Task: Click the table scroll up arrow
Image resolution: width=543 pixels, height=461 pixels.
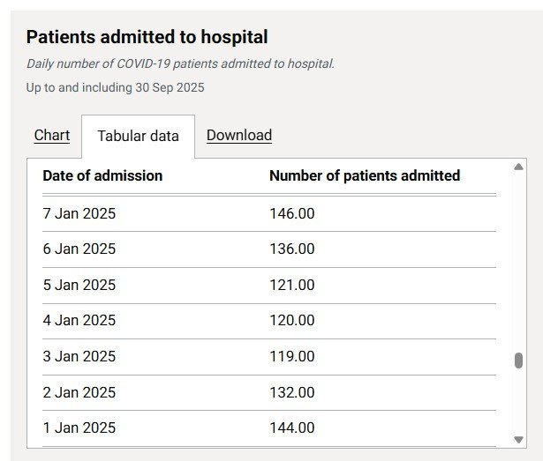Action: [518, 167]
